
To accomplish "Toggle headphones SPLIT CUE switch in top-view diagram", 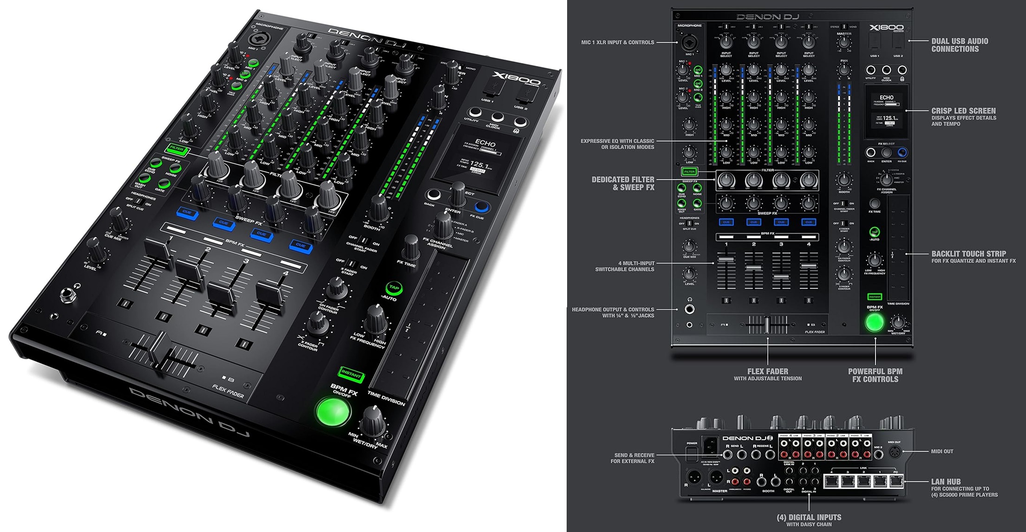I will point(689,224).
